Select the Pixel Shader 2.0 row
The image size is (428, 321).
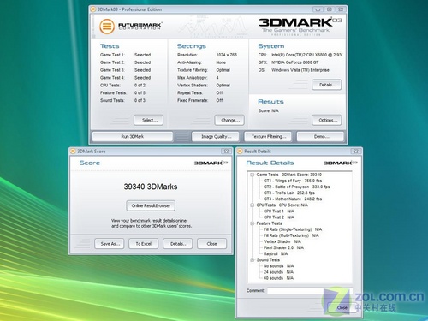click(x=283, y=248)
